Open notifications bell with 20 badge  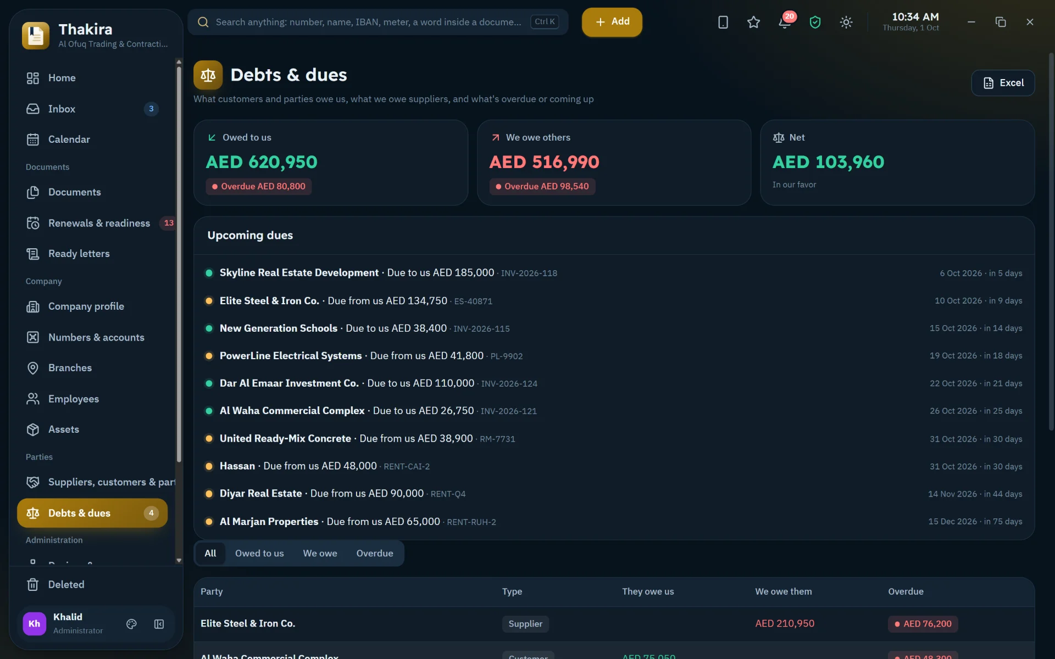pyautogui.click(x=785, y=22)
